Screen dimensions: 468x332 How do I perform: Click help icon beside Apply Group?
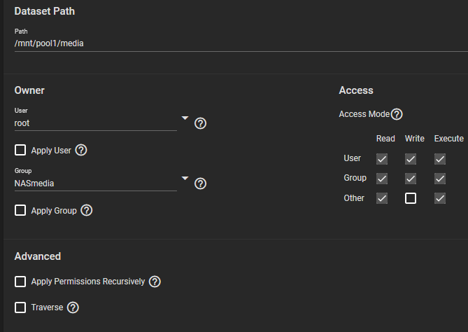[87, 210]
